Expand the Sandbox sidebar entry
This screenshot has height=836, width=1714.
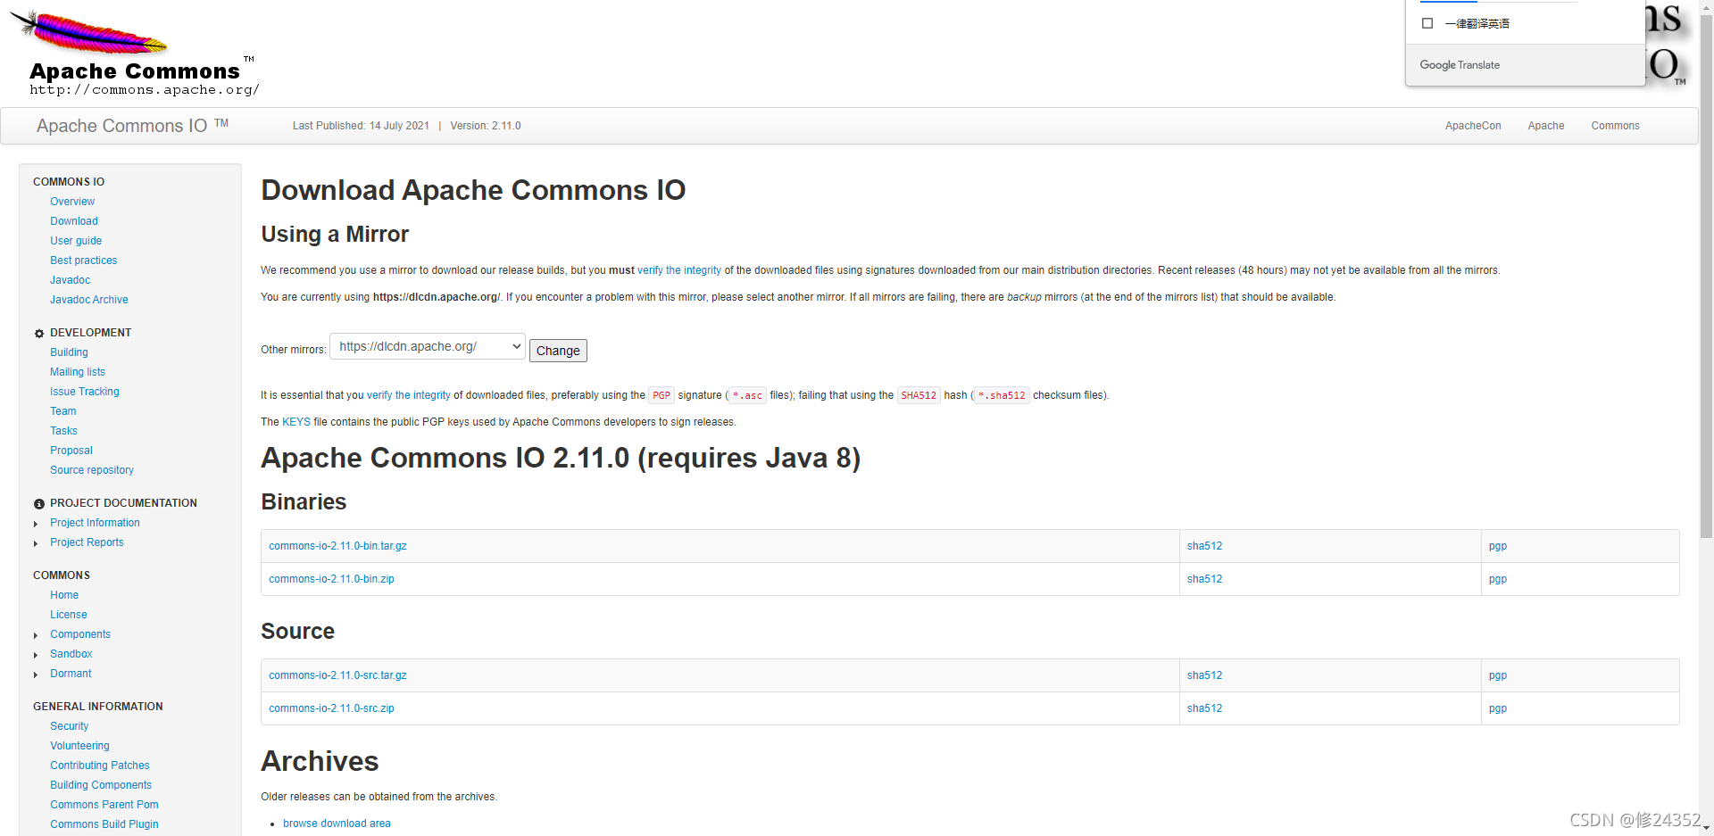point(36,654)
